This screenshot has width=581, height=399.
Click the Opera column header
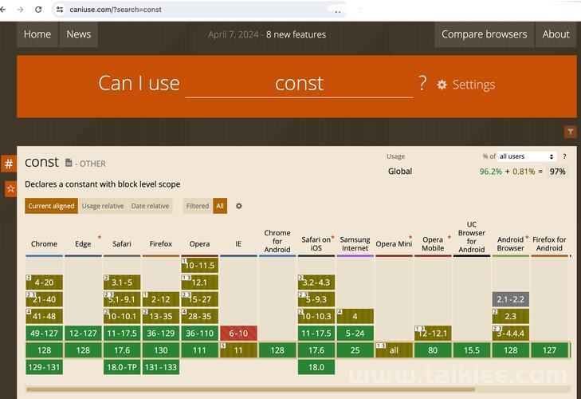[199, 244]
